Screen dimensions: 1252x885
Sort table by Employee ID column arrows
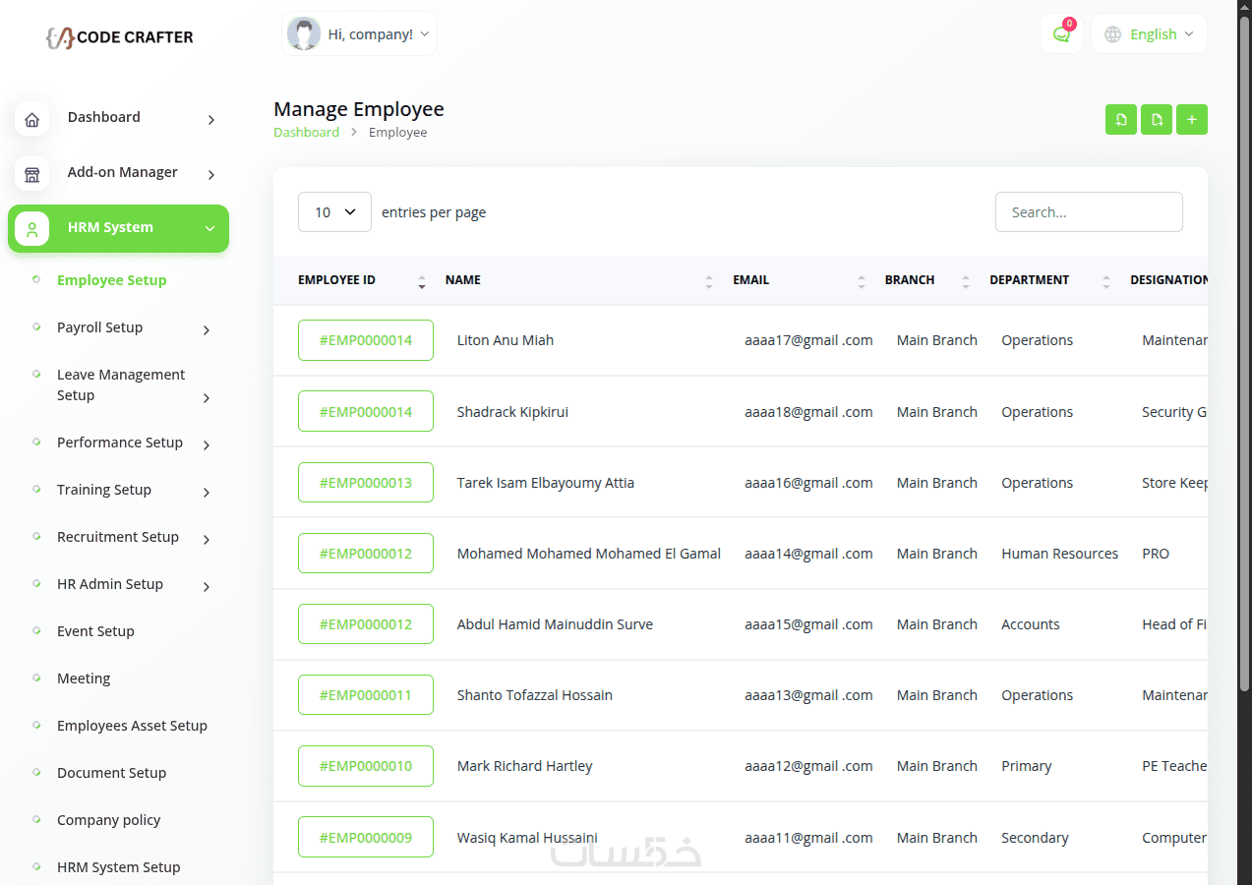click(x=422, y=281)
